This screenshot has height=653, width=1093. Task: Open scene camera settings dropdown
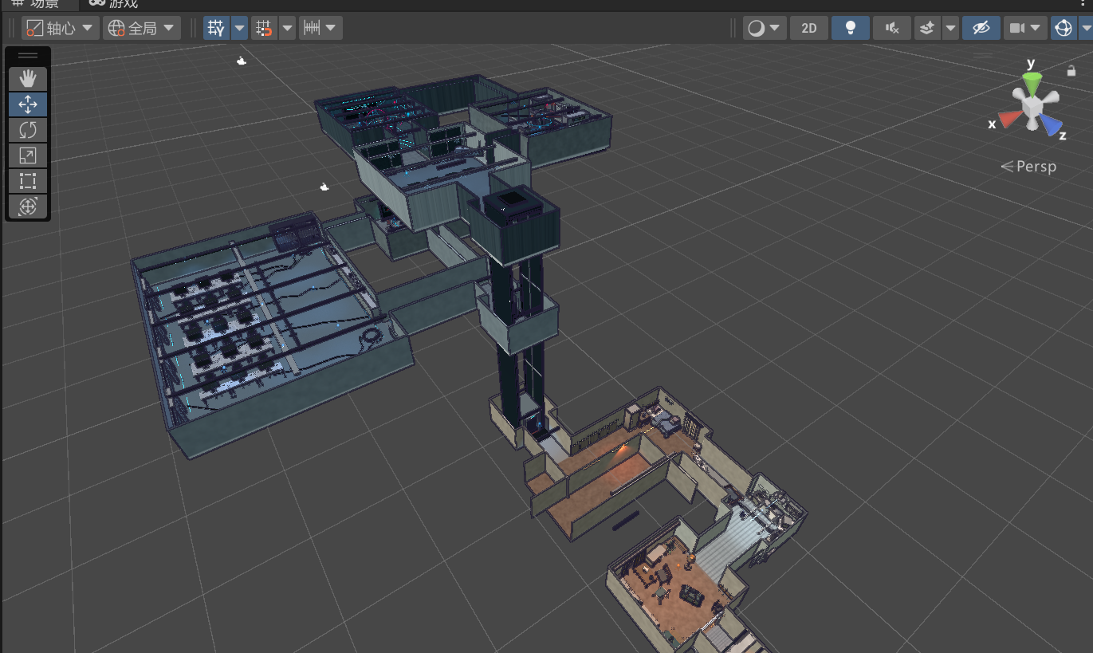coord(1025,28)
